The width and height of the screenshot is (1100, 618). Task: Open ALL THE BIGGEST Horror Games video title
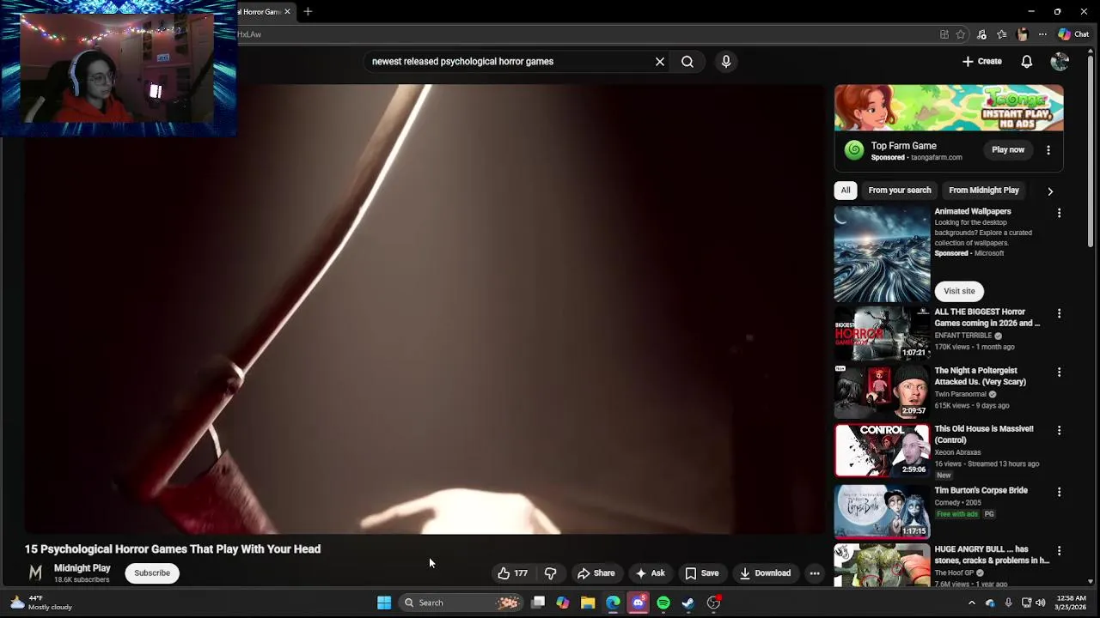[987, 318]
